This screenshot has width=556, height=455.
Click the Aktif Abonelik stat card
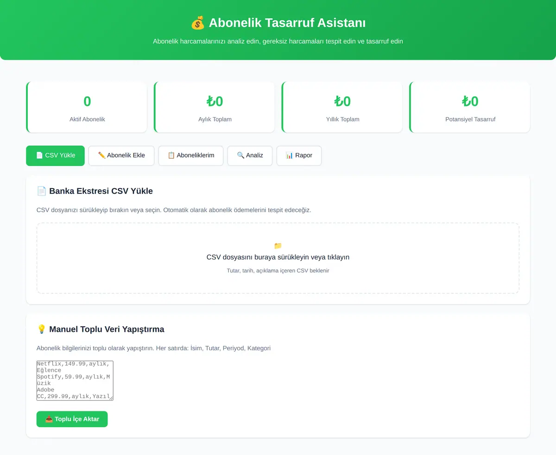(x=87, y=107)
